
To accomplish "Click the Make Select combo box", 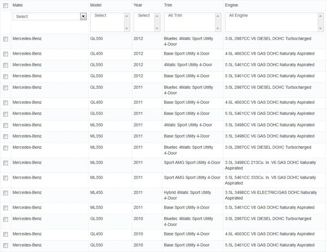I will (50, 16).
